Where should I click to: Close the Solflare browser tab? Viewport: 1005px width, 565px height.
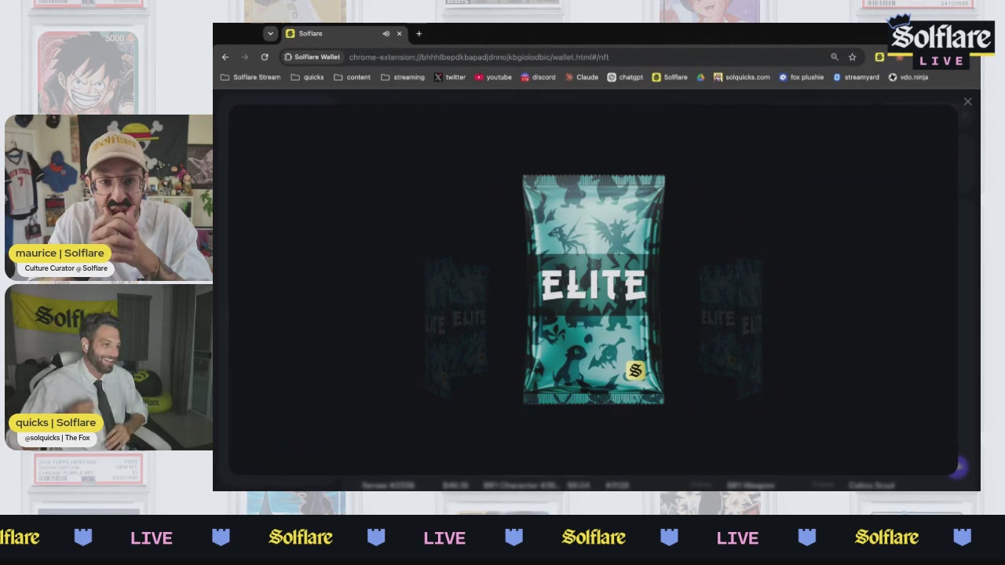click(x=399, y=34)
